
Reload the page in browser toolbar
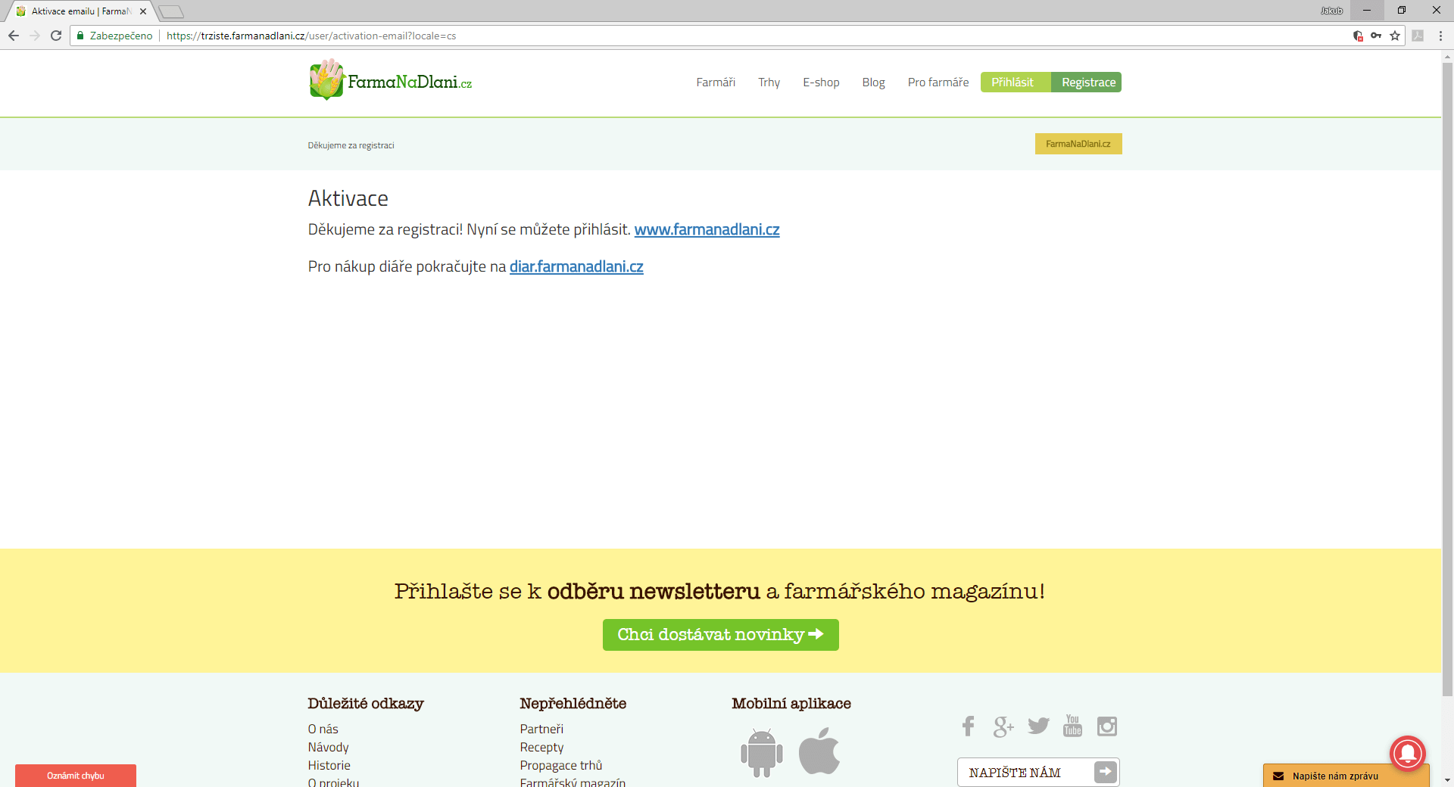click(56, 36)
